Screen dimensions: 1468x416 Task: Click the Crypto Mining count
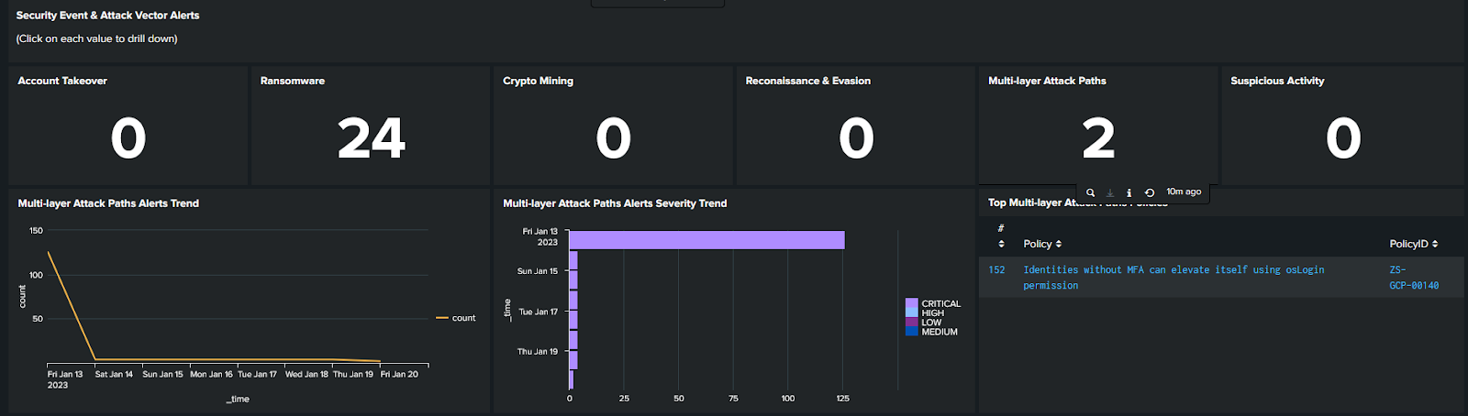click(613, 138)
